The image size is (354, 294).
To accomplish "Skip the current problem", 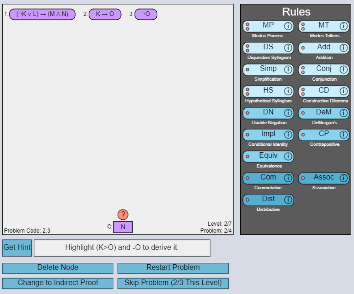I will [173, 283].
